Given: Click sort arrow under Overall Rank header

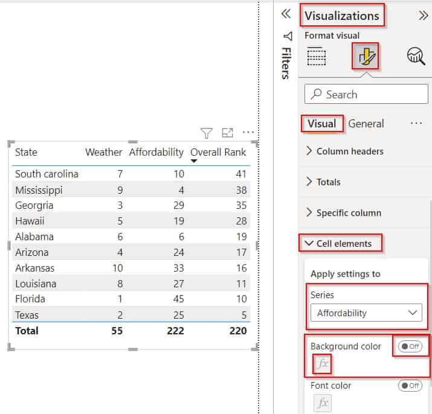Looking at the screenshot, I should point(194,161).
